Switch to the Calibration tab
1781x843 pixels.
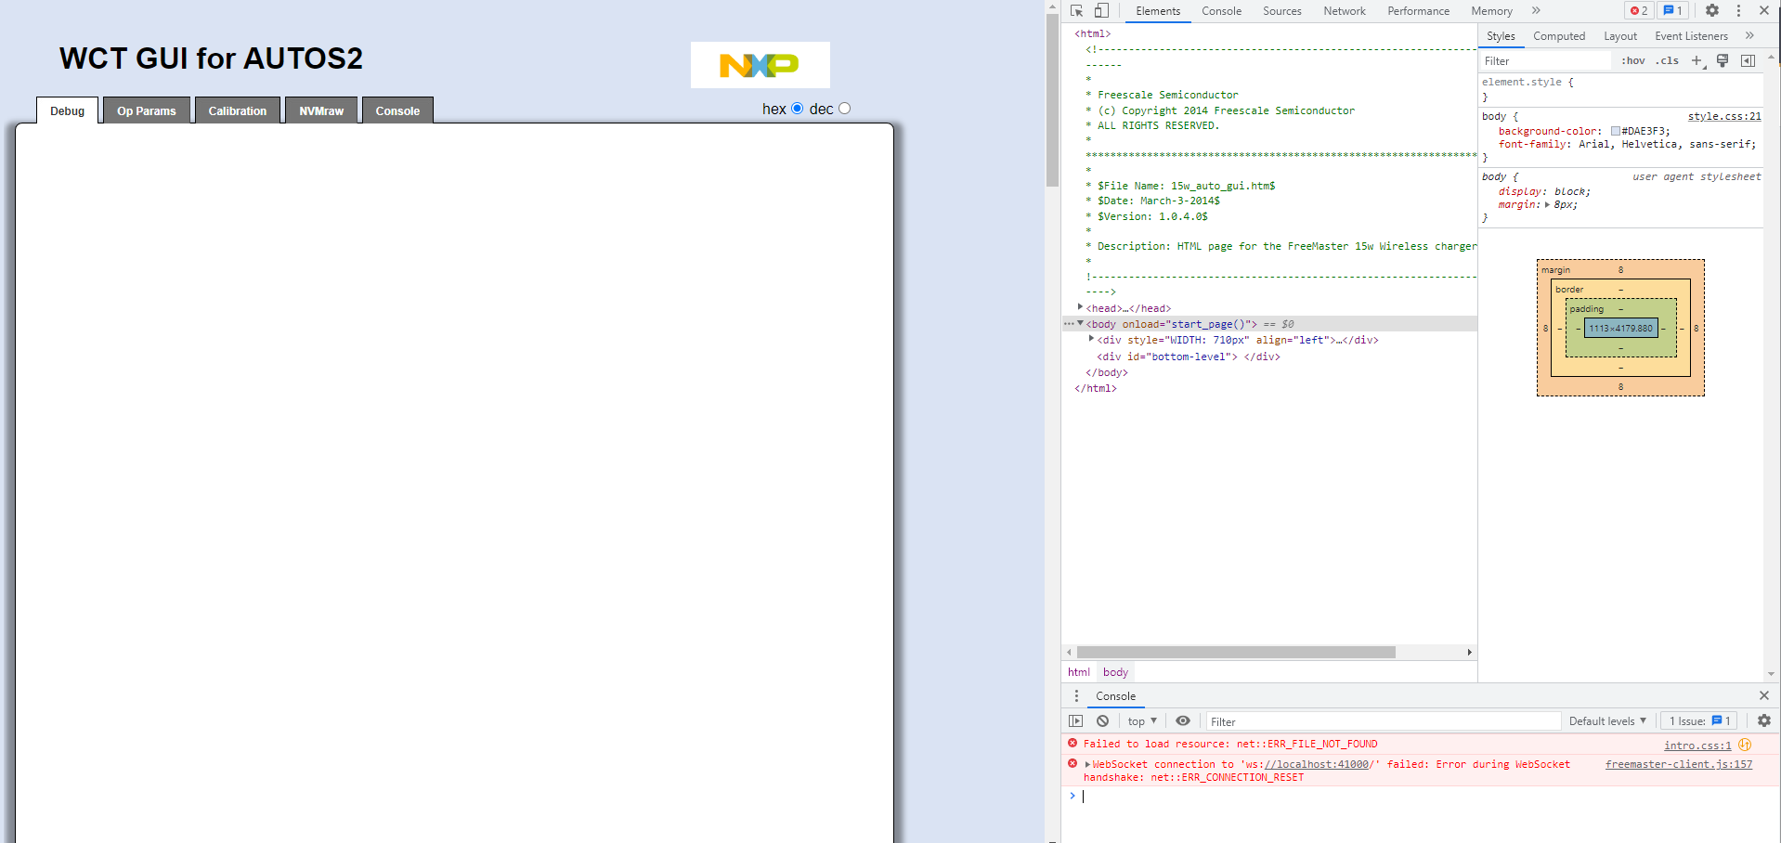tap(238, 110)
